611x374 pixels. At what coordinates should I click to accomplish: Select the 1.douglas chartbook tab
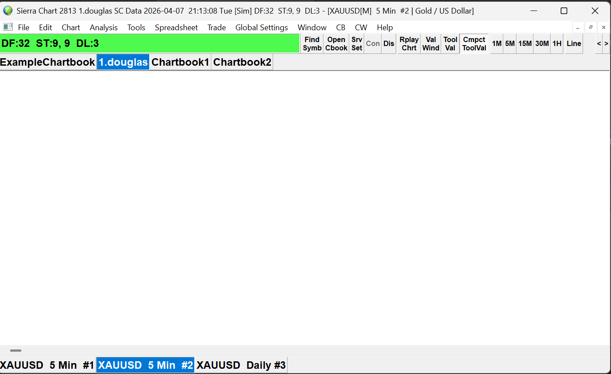click(x=123, y=62)
